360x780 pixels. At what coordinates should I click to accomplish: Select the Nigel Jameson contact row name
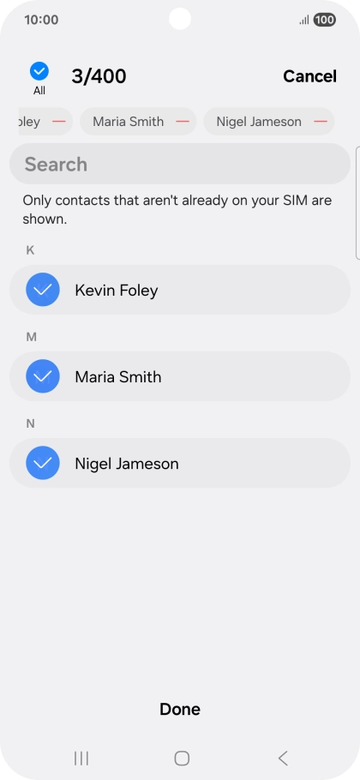(x=127, y=463)
